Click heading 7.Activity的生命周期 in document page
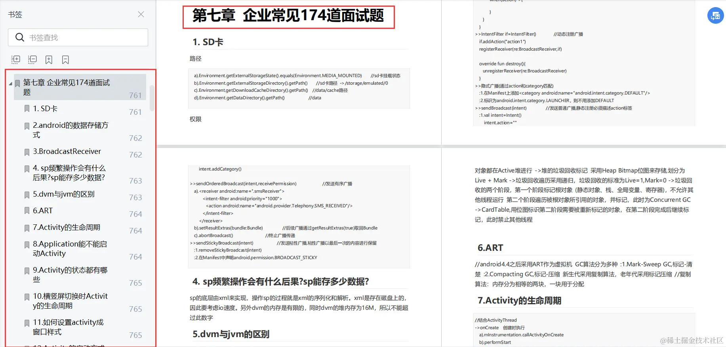This screenshot has height=347, width=726. (519, 300)
